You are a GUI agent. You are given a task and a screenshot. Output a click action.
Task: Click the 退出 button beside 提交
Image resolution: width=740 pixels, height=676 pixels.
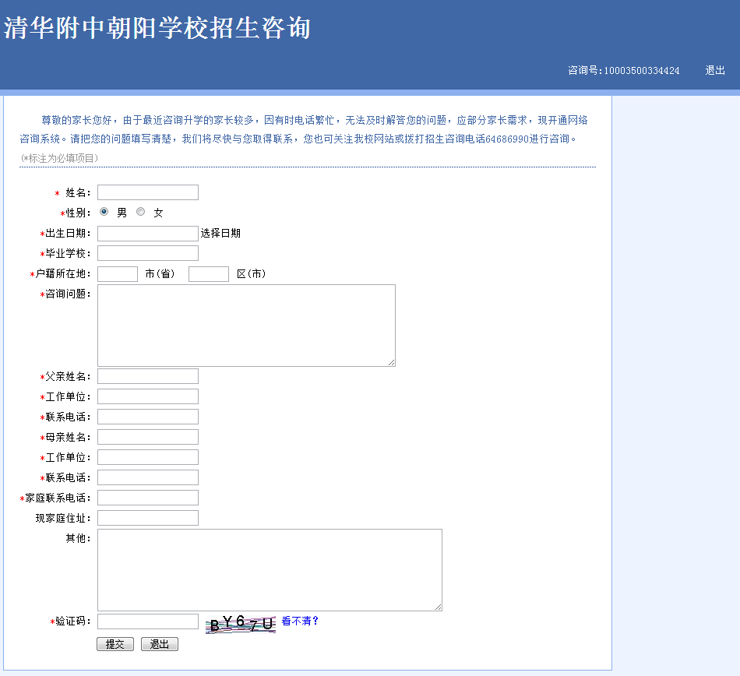160,644
